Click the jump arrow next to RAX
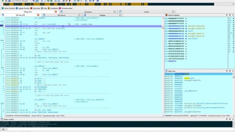 pyautogui.click(x=186, y=19)
